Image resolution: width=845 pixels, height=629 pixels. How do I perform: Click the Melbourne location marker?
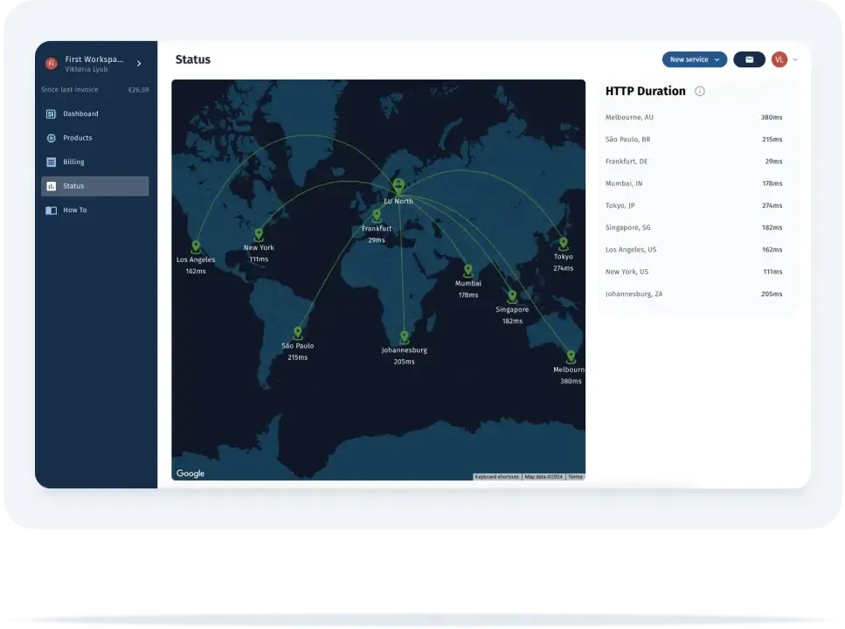[x=571, y=356]
